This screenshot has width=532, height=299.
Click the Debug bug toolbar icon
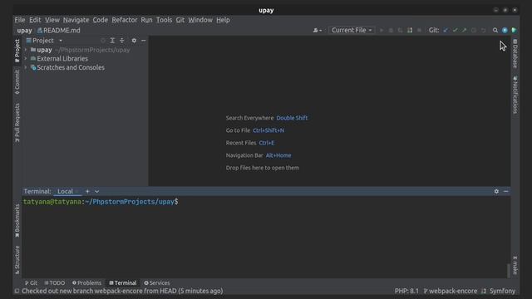pos(391,30)
